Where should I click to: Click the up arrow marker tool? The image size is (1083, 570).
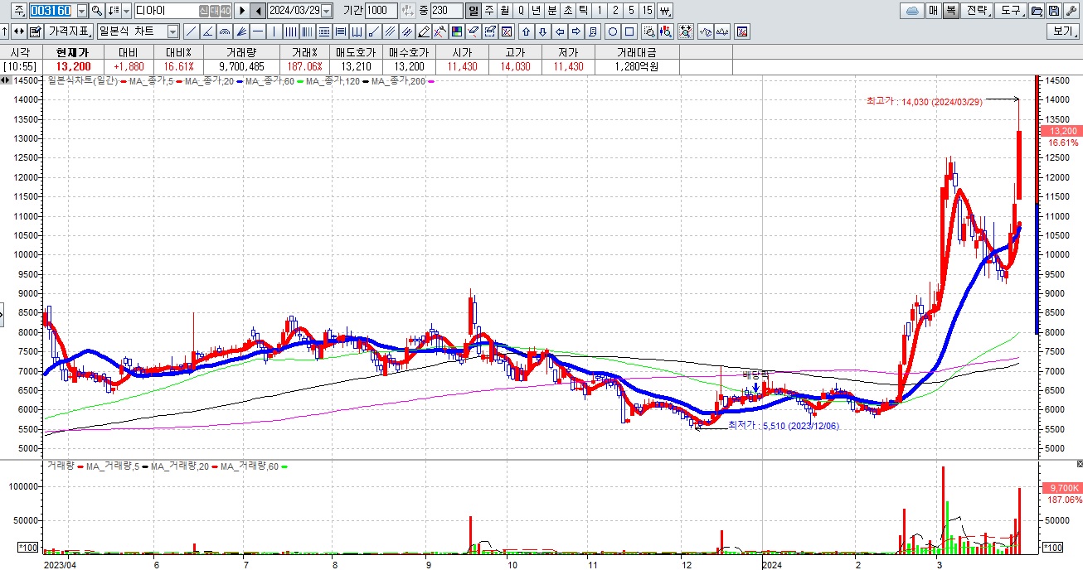pos(526,31)
